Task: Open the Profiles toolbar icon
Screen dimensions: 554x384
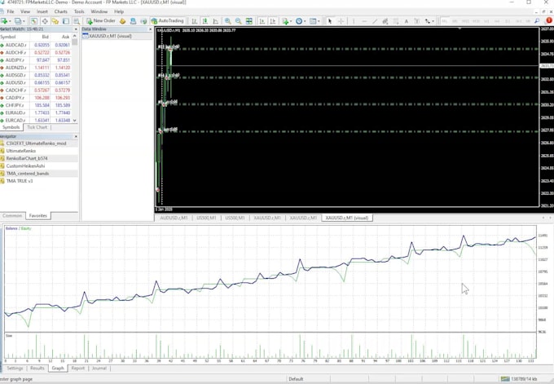Action: [x=18, y=21]
